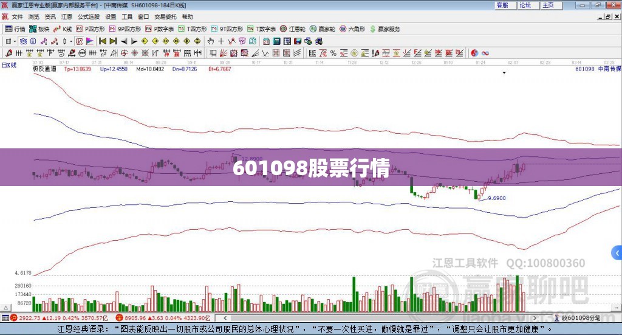Click the Dn=8.7126 indicator value
The image size is (622, 335).
[x=185, y=69]
